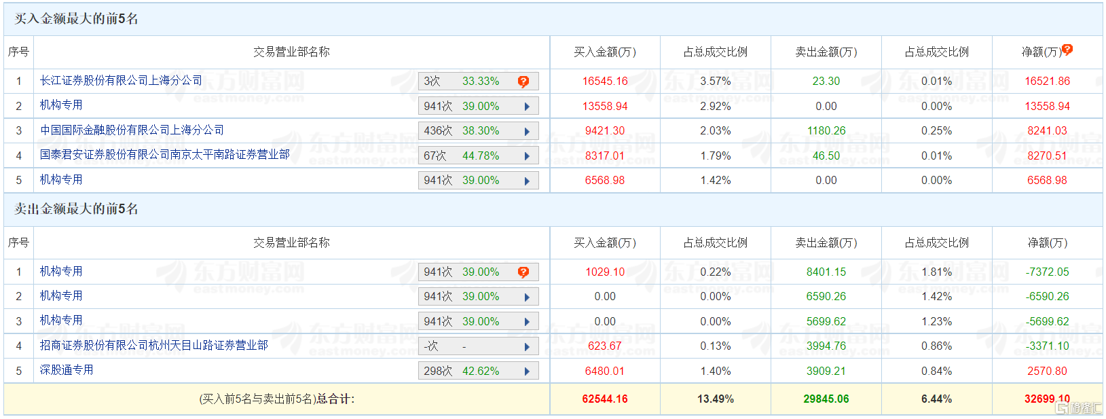
Task: Expand the arrow in 深股通专用 row
Action: [x=527, y=371]
